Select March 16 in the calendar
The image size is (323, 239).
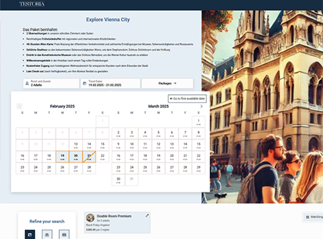(x=118, y=157)
